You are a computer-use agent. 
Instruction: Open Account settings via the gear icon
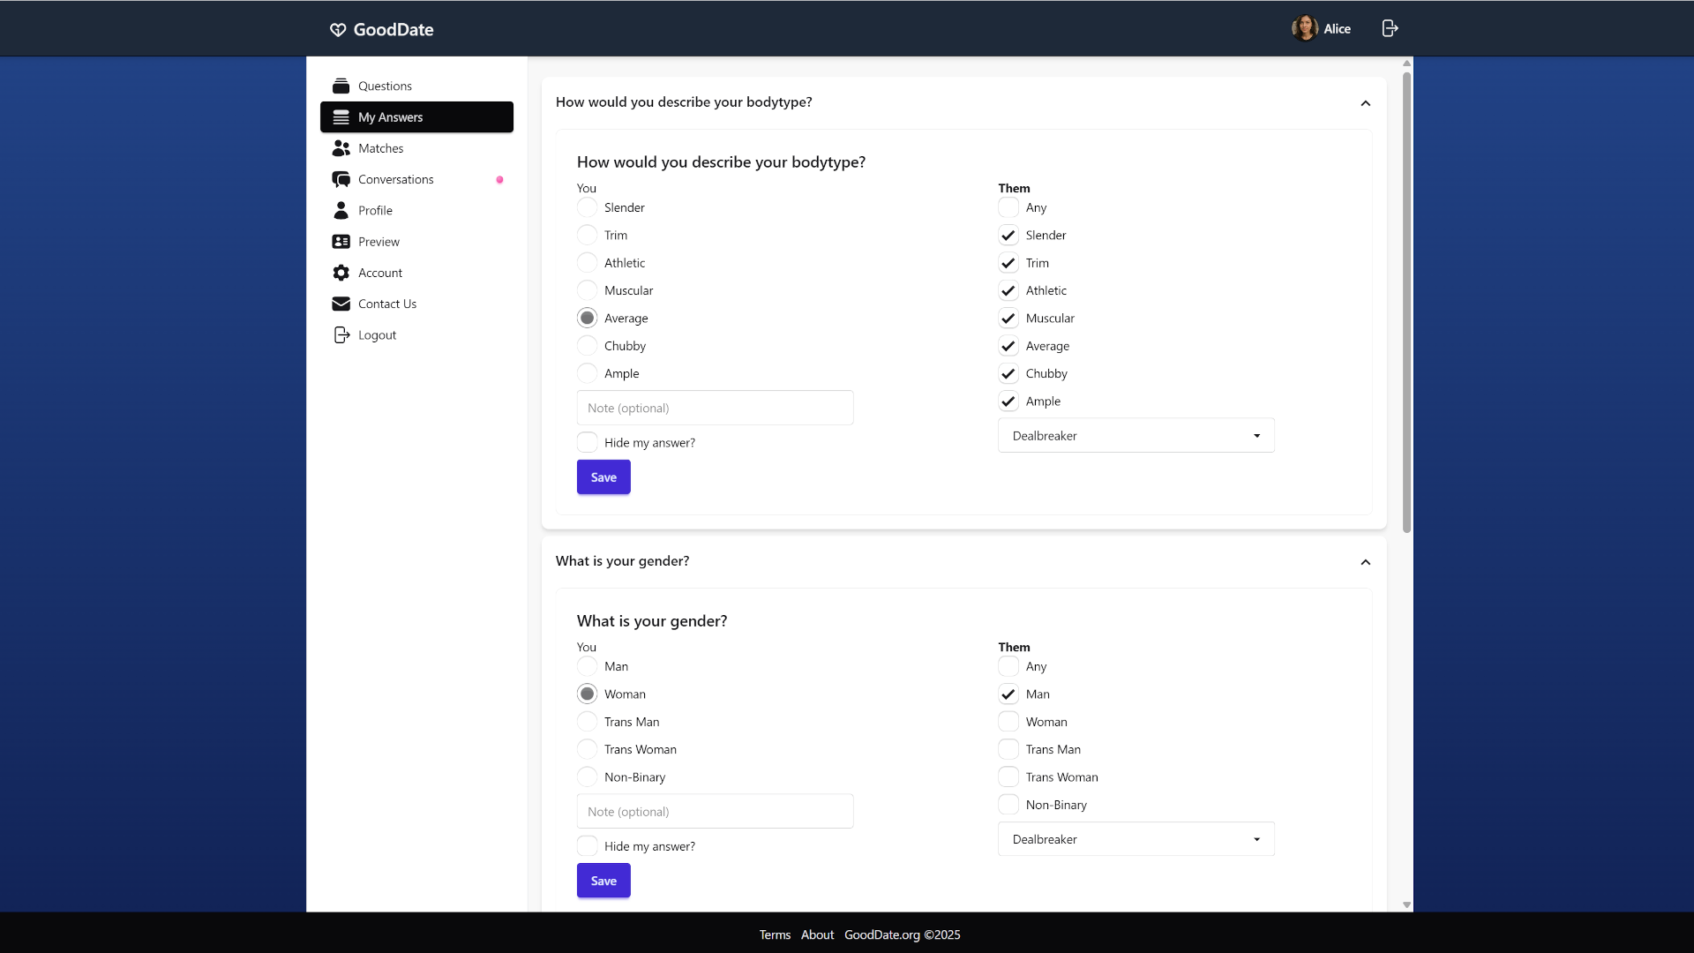pos(341,273)
